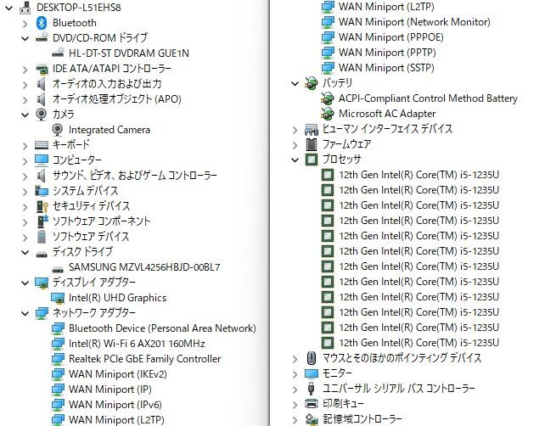
Task: Click the IDE ATA/ATAPI controller icon
Action: coord(42,69)
